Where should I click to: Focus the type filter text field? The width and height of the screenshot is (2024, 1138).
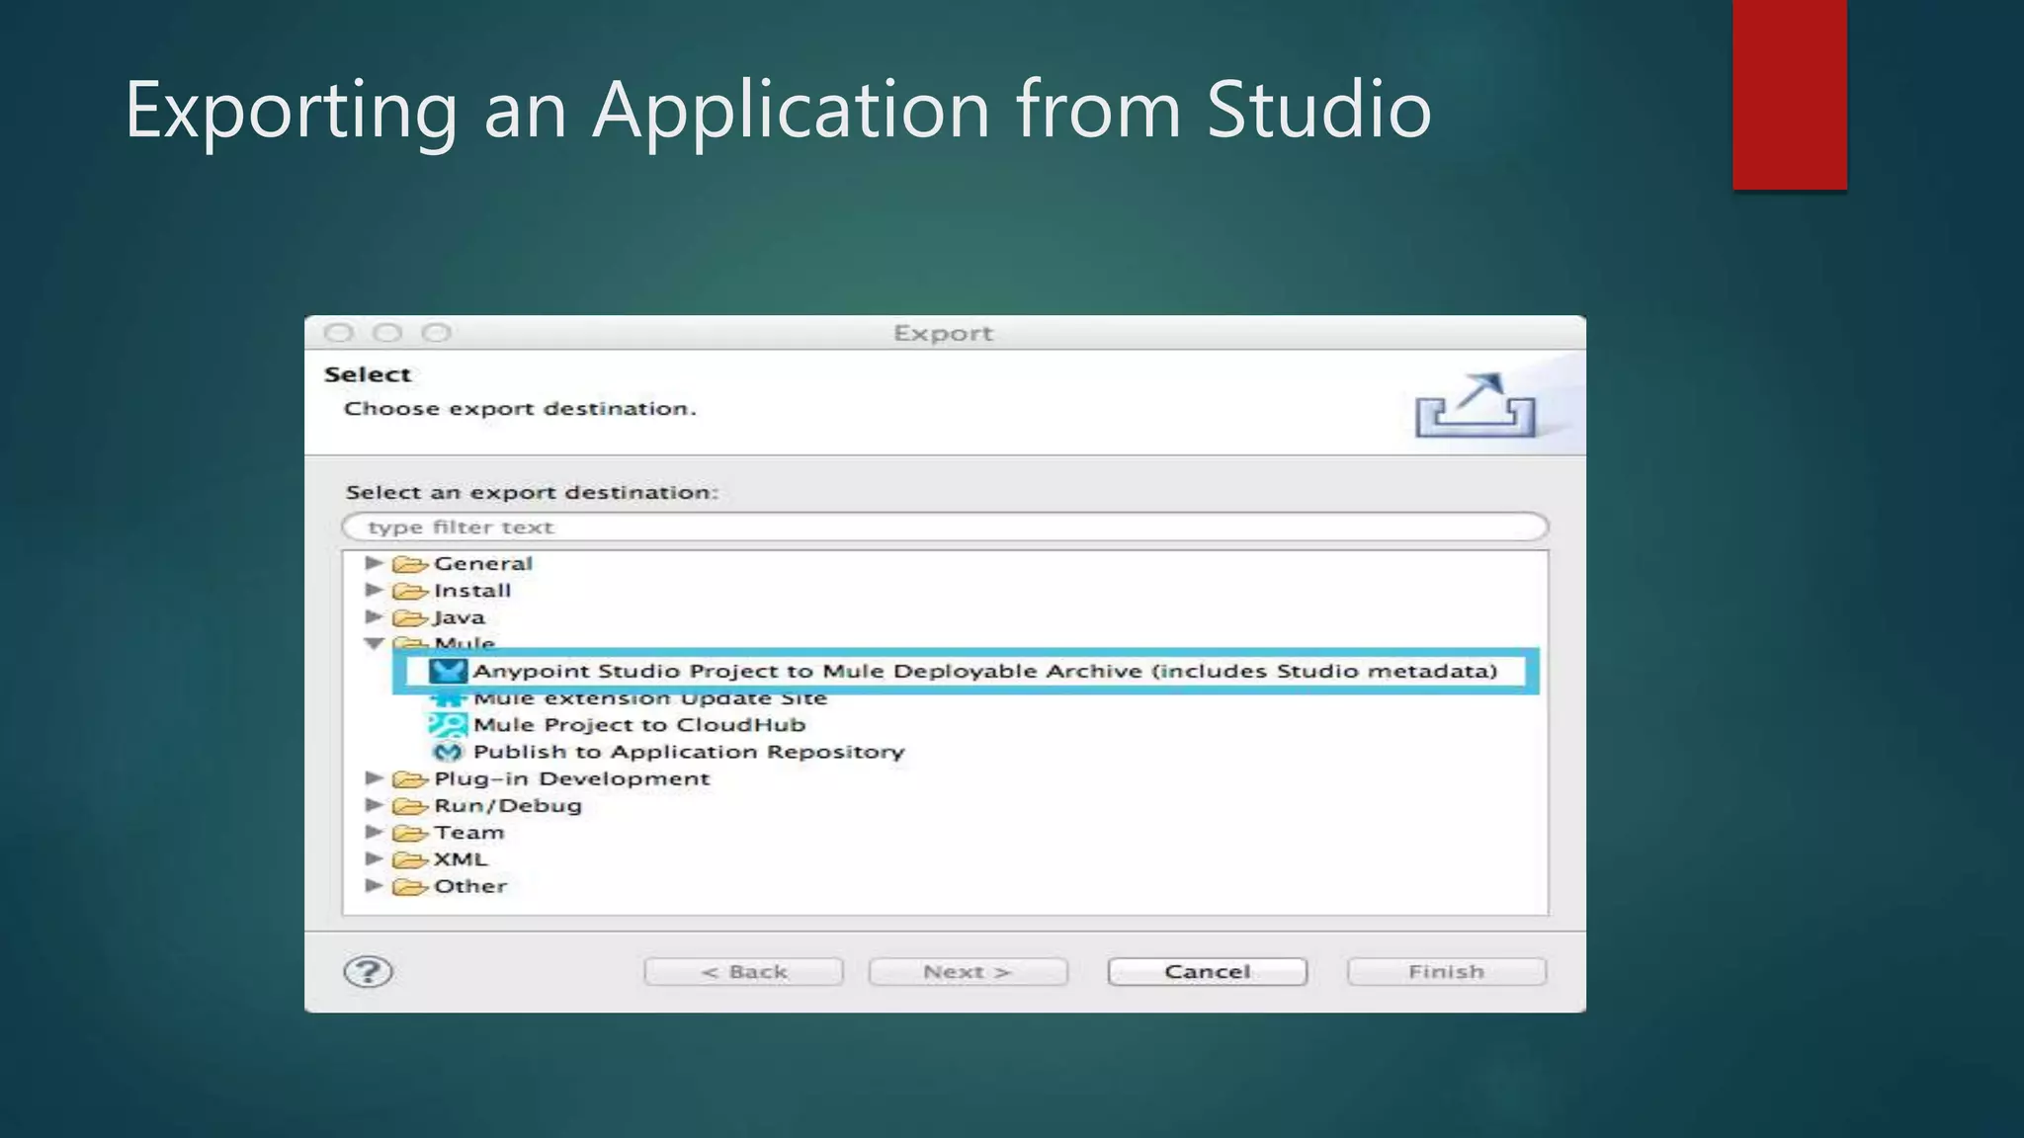[945, 527]
